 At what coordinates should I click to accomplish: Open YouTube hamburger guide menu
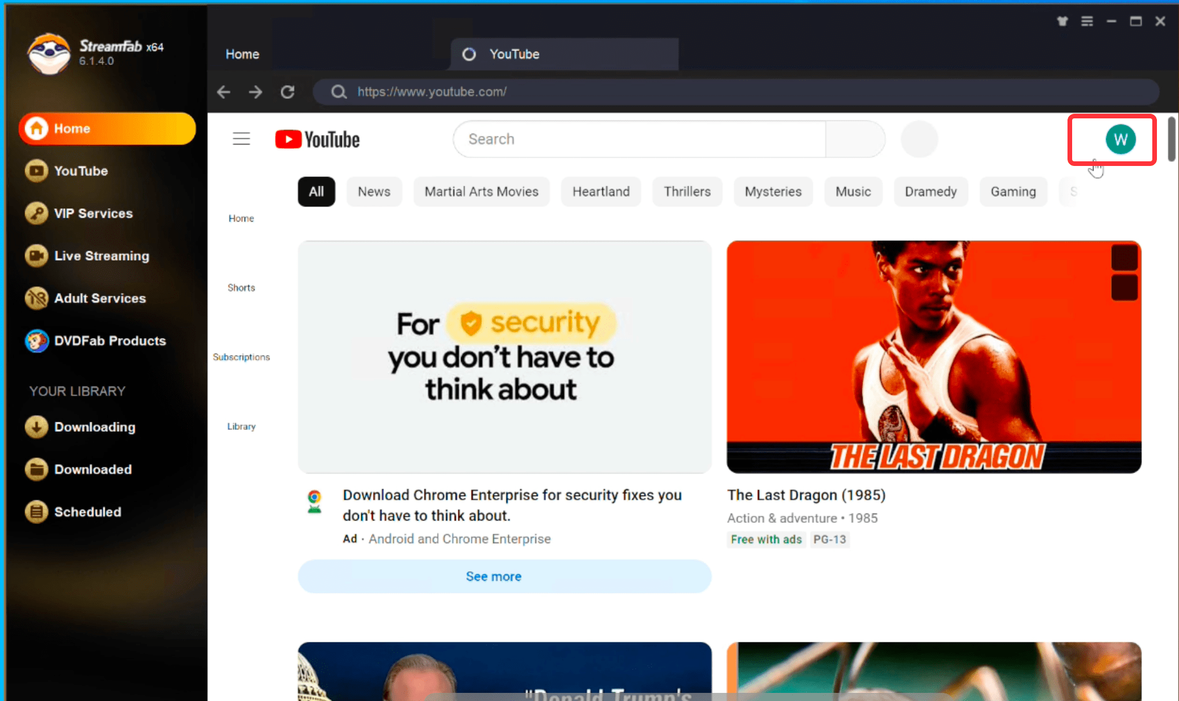coord(242,139)
